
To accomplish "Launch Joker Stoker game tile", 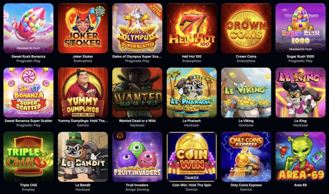I will coord(83,28).
